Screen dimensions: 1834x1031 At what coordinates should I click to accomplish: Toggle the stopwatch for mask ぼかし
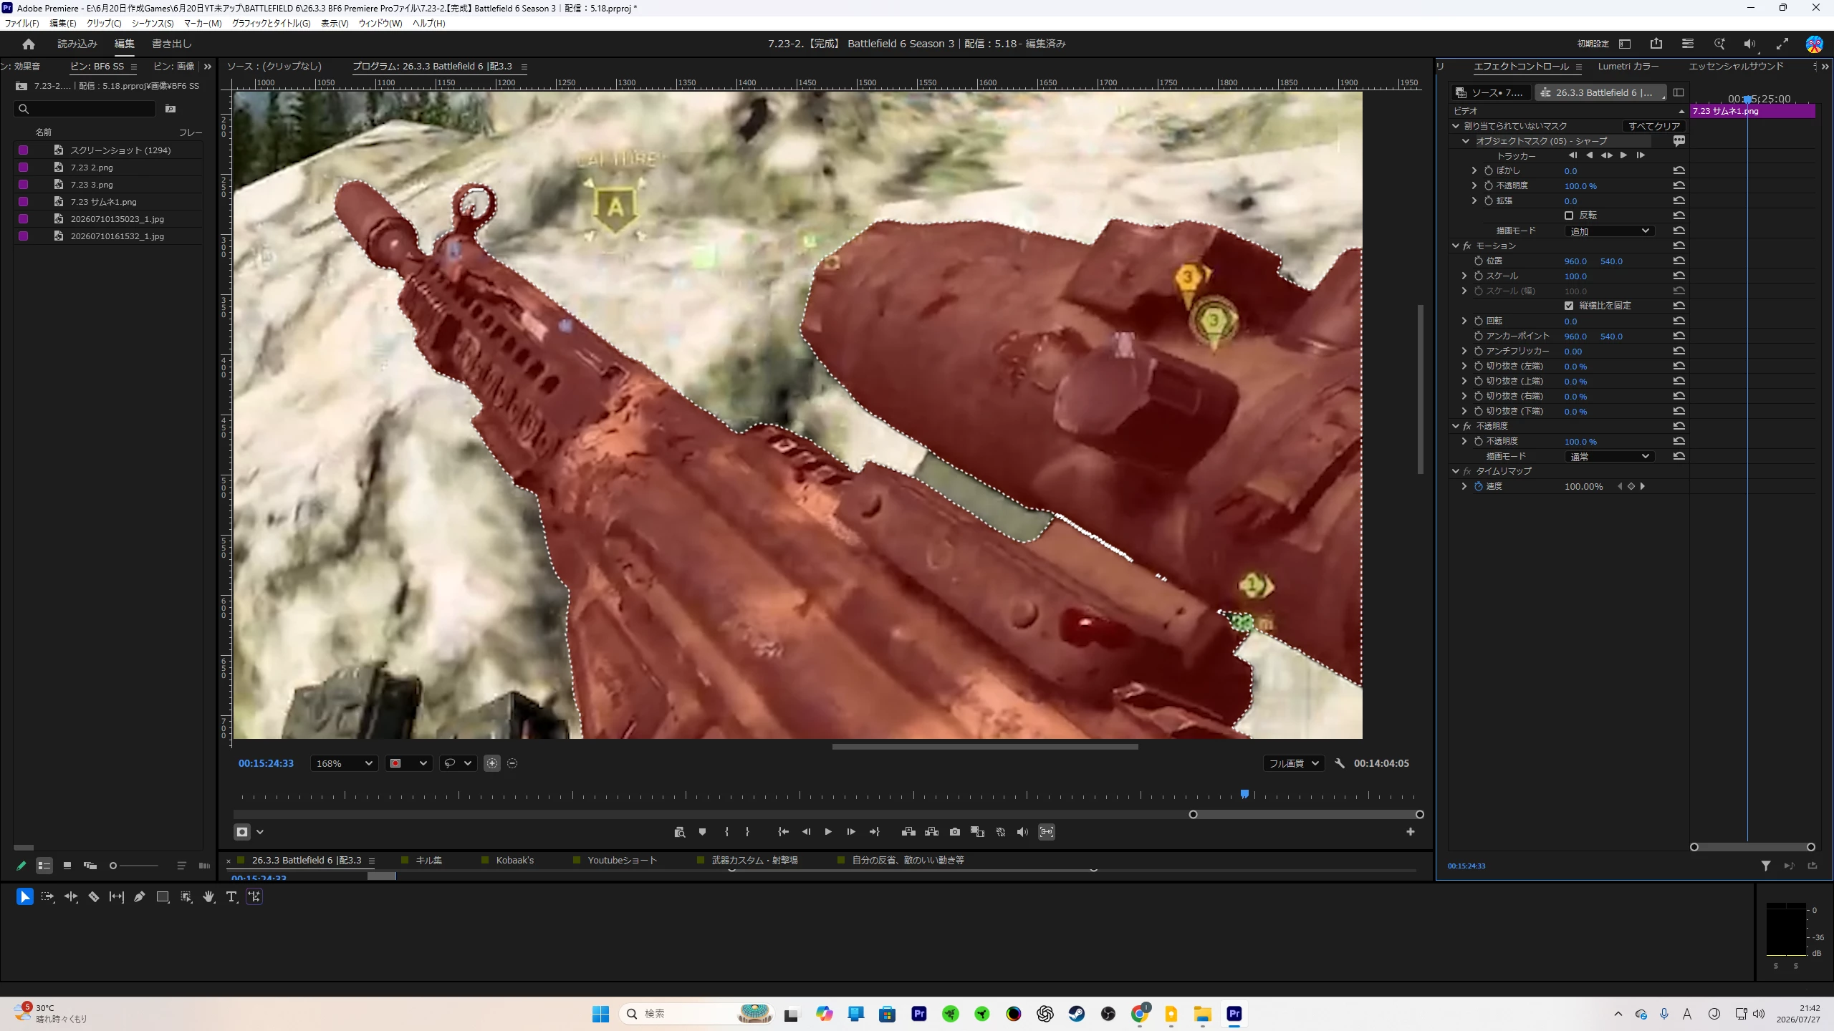(x=1488, y=170)
